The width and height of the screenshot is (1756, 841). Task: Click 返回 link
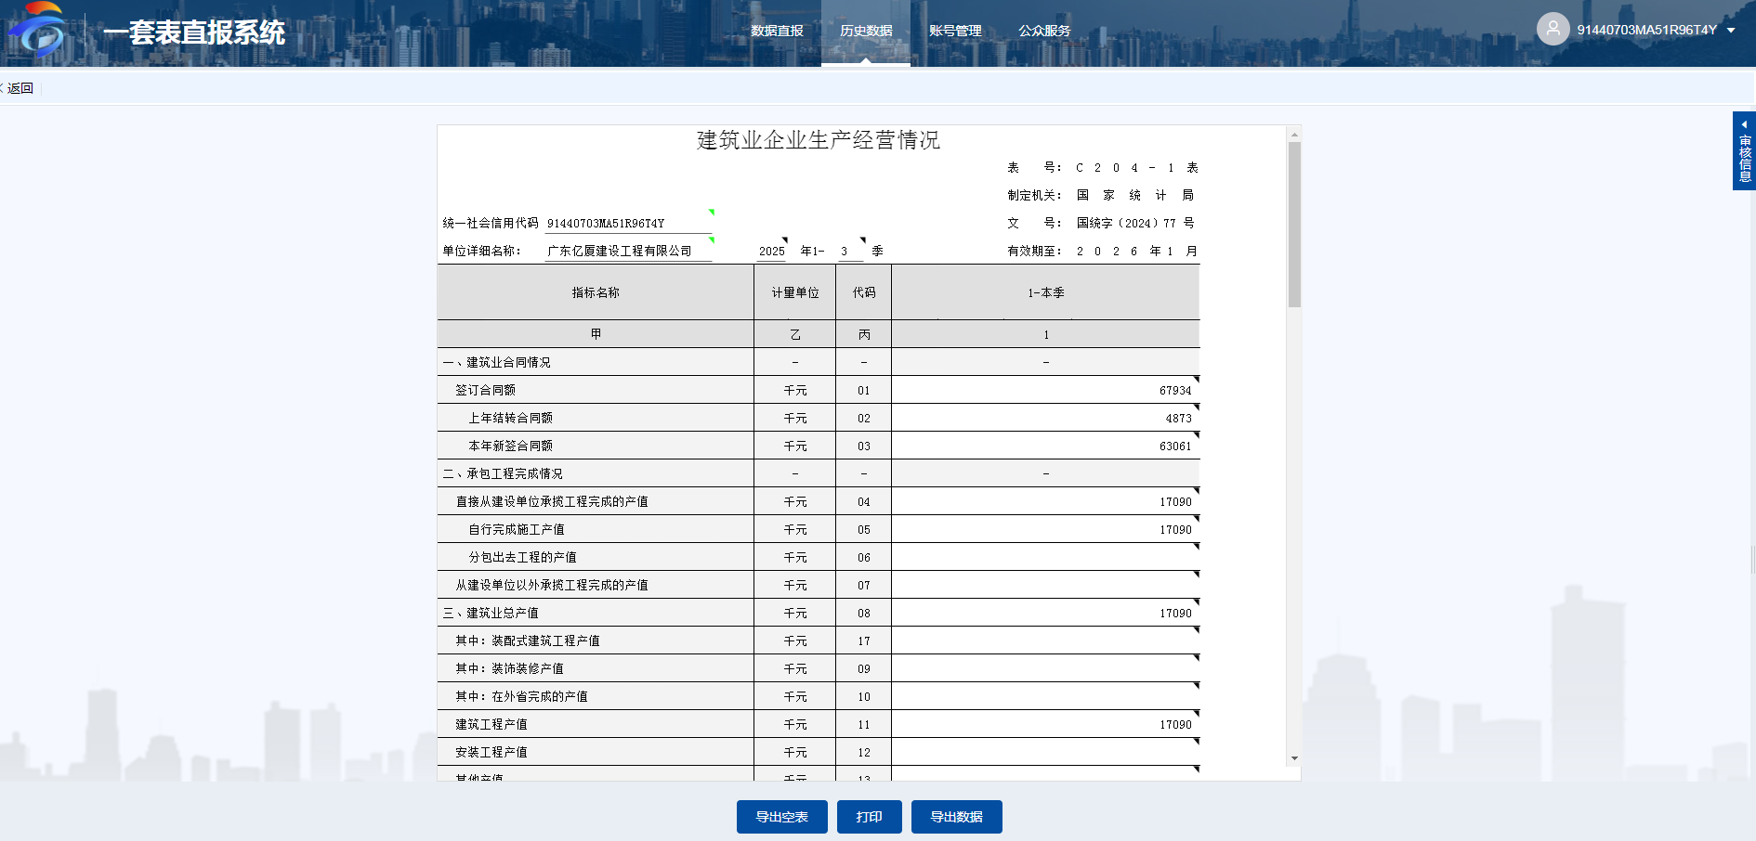pos(20,88)
